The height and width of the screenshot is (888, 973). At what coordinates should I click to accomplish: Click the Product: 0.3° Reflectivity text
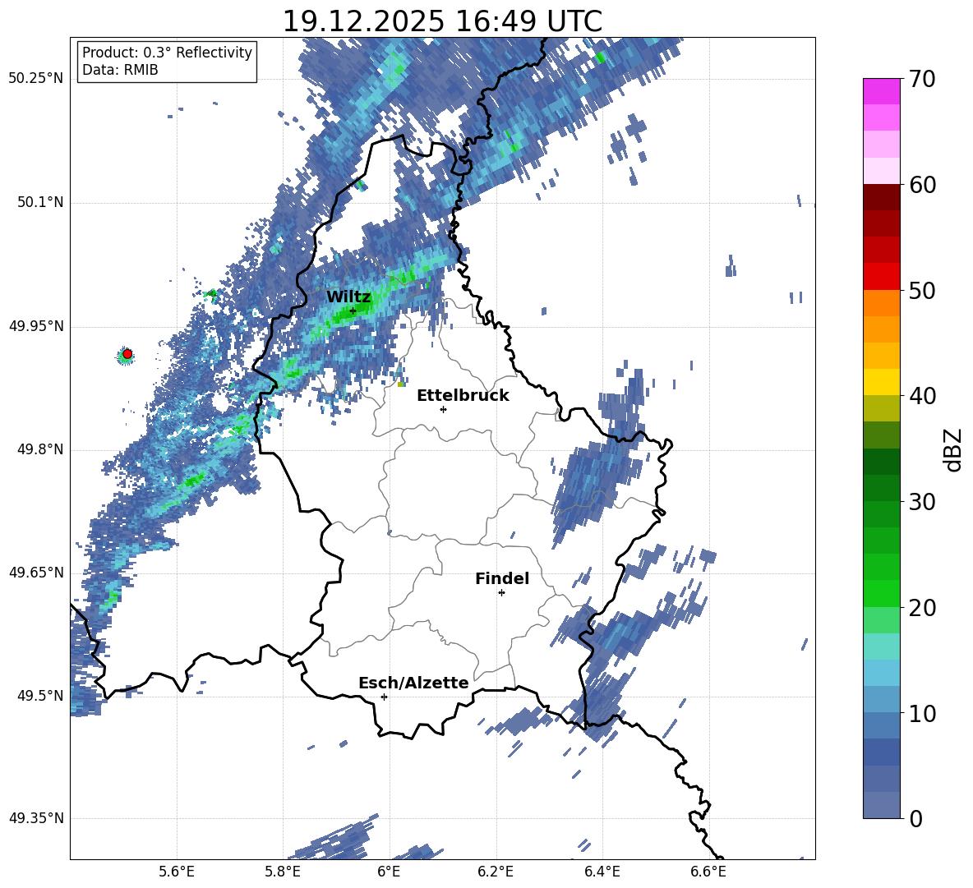[167, 52]
